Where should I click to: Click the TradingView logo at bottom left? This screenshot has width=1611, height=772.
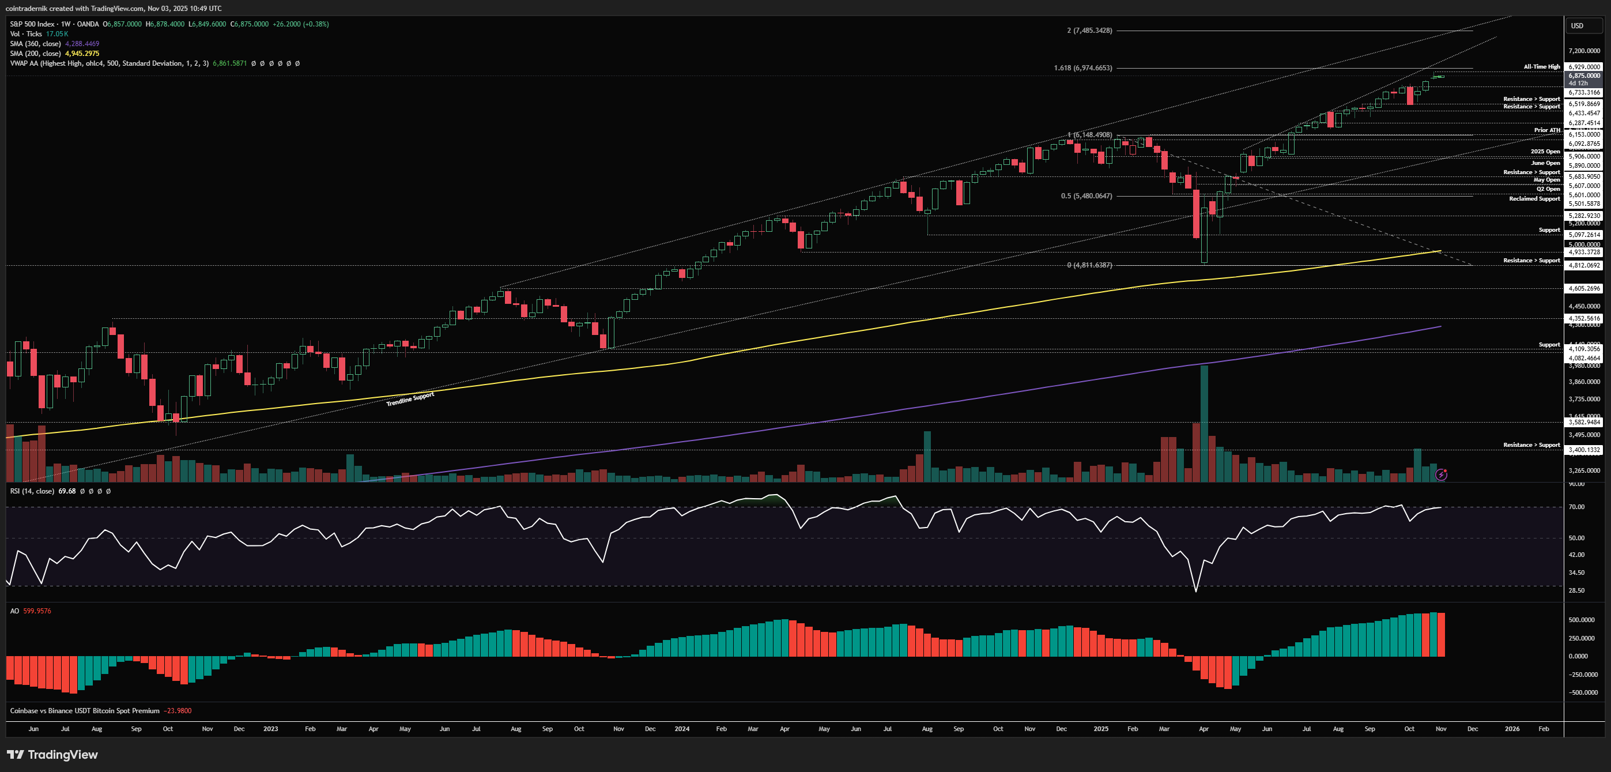pos(52,755)
